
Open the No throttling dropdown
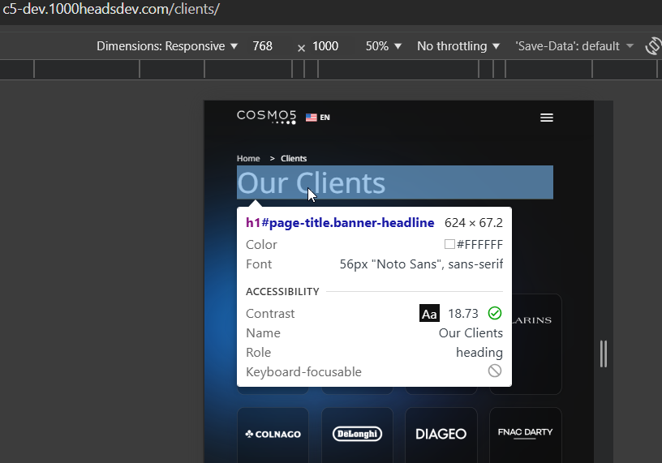click(458, 46)
